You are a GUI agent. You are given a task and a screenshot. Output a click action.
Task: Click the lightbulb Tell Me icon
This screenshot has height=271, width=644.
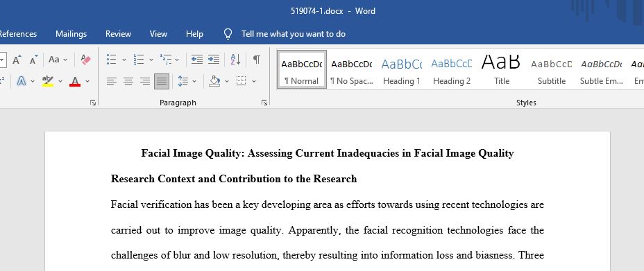(228, 34)
